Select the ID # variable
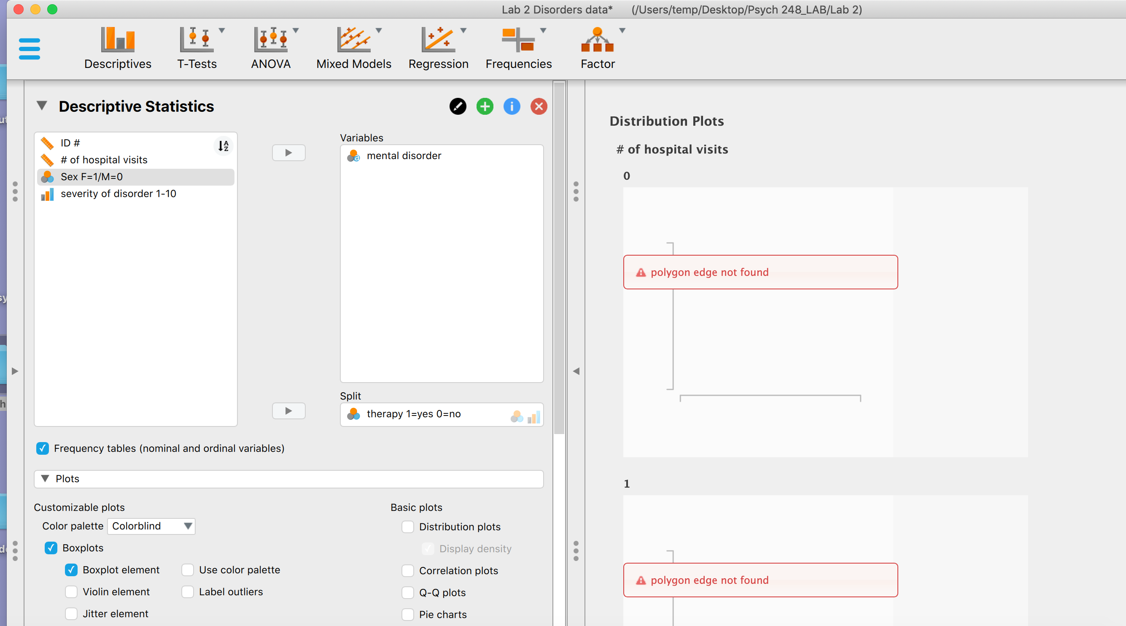Image resolution: width=1126 pixels, height=626 pixels. click(135, 143)
